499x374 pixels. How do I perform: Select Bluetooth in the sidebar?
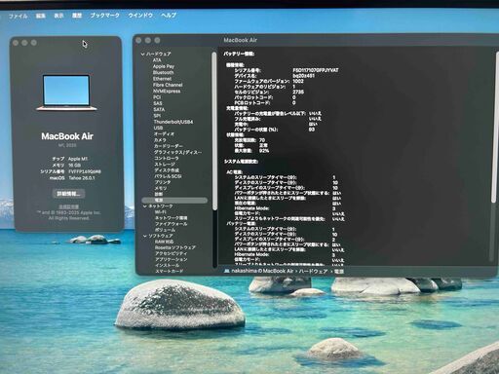(163, 72)
